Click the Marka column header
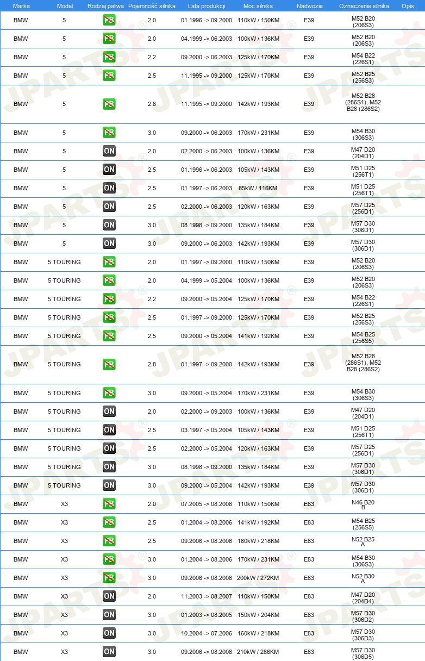425x661 pixels. pos(21,6)
